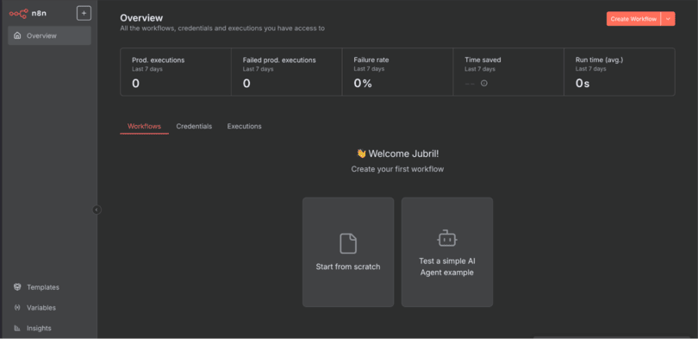Viewport: 698px width, 339px height.
Task: Click the Time saved info icon
Action: (484, 83)
